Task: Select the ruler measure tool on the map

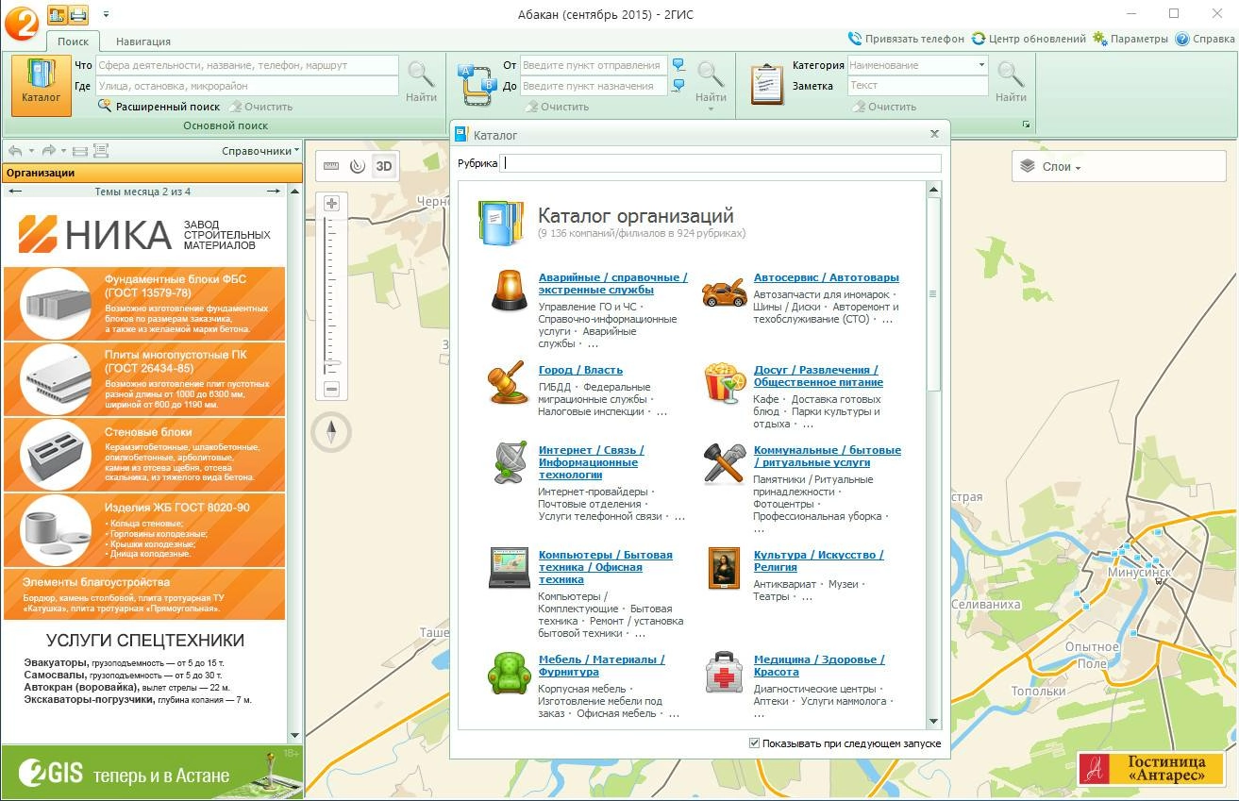Action: coord(331,166)
